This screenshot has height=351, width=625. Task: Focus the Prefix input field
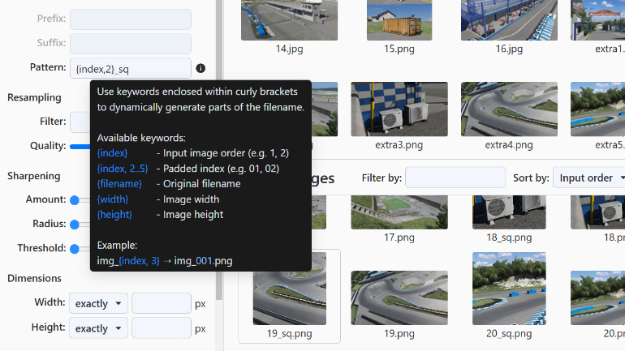click(x=131, y=19)
